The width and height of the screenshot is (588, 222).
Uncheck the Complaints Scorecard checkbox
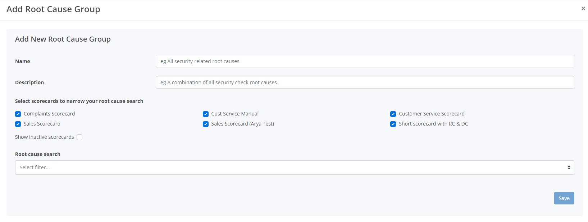point(18,114)
